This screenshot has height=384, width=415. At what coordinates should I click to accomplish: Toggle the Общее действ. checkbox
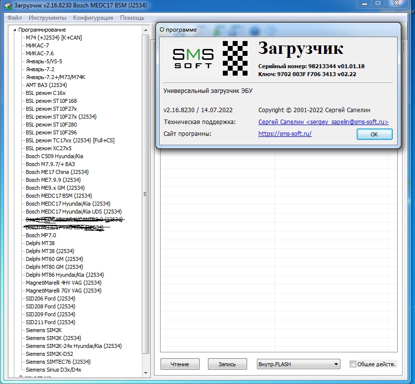pos(353,364)
